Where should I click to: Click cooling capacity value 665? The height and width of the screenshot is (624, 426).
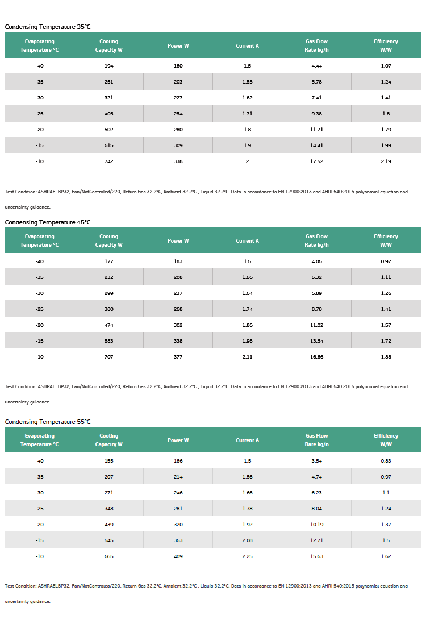pyautogui.click(x=108, y=556)
